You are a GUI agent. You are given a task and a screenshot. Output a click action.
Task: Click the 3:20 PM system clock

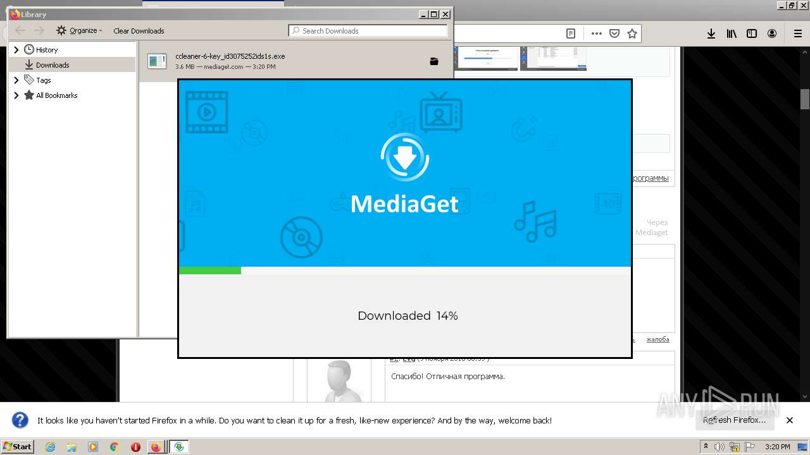(778, 447)
